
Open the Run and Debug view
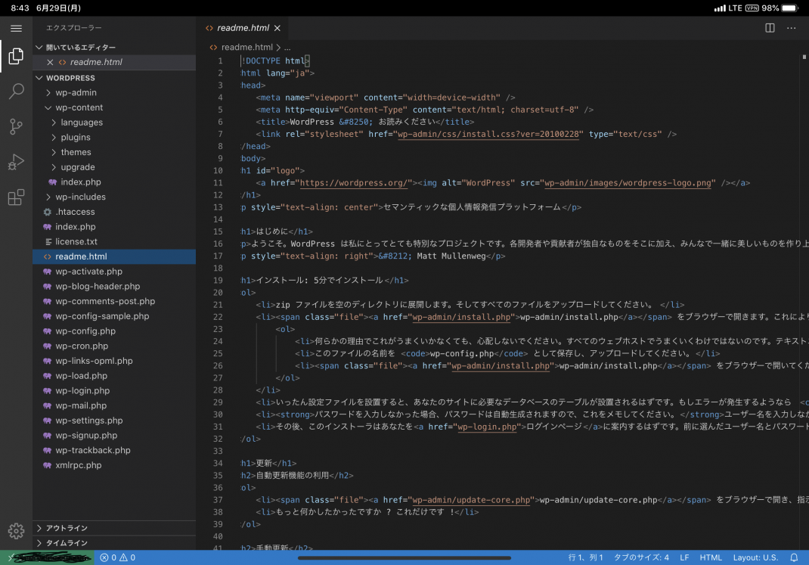(x=16, y=162)
